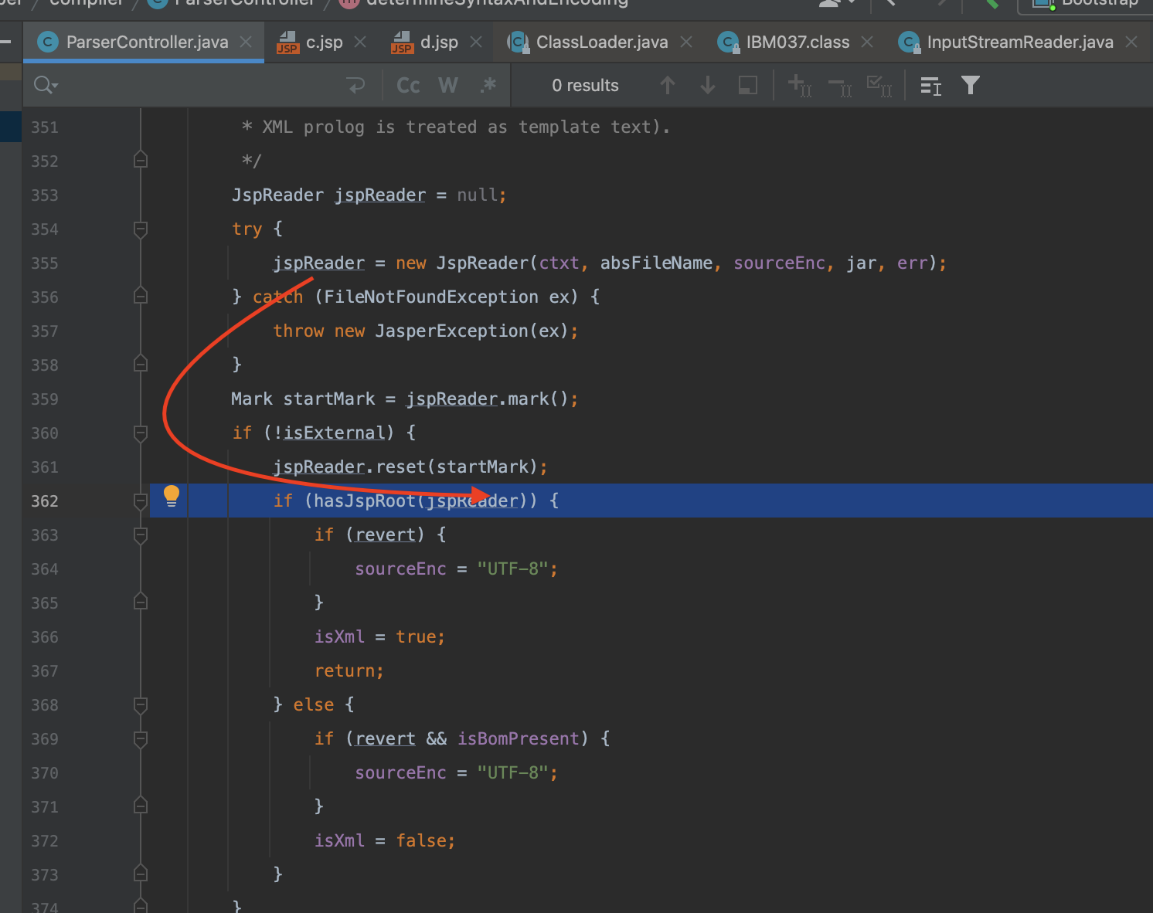The image size is (1153, 913).
Task: Toggle Regex (.*) search option
Action: pos(488,85)
